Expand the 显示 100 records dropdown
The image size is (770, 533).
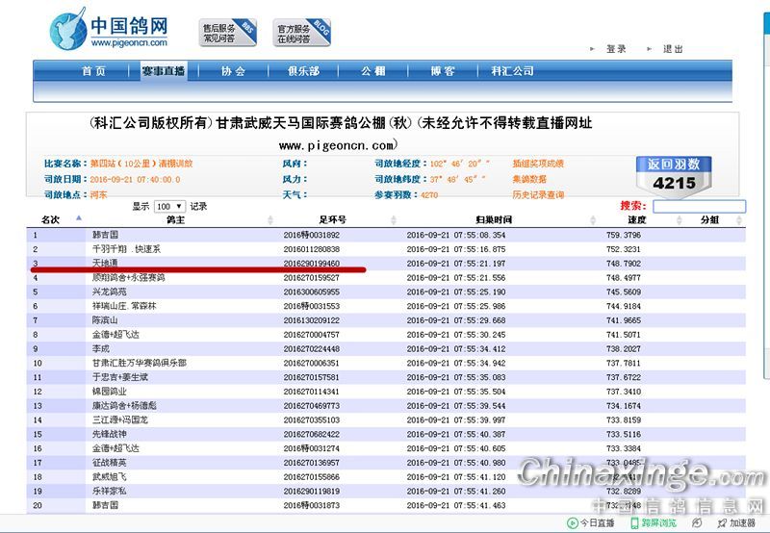168,206
